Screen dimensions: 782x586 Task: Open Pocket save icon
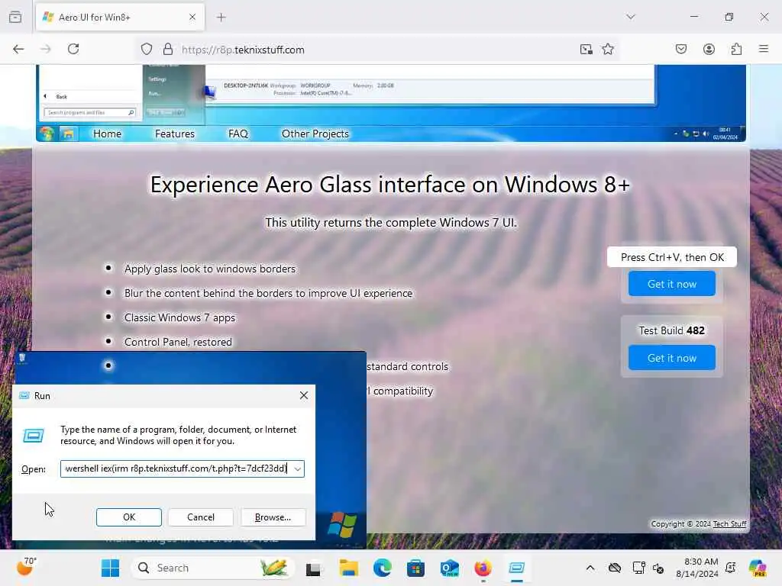point(680,50)
